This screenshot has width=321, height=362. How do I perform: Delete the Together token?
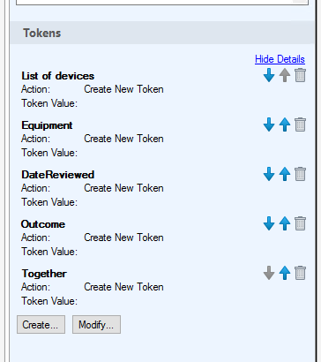coord(300,273)
